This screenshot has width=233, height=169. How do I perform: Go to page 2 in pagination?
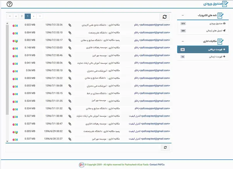(x=22, y=16)
